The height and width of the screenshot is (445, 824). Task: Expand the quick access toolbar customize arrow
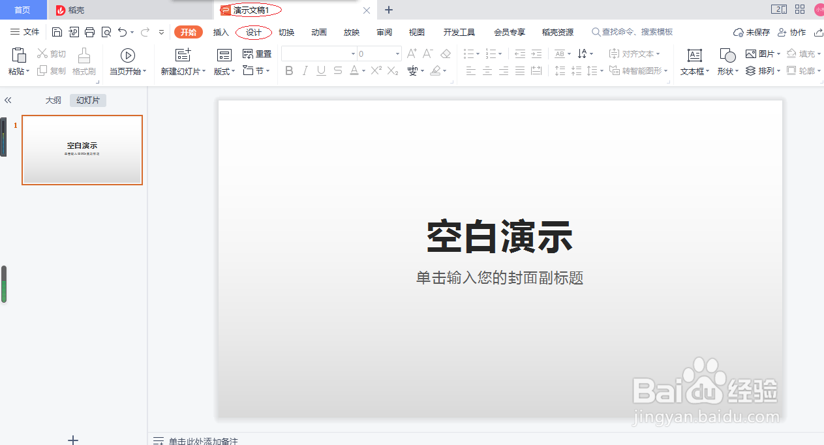[162, 32]
